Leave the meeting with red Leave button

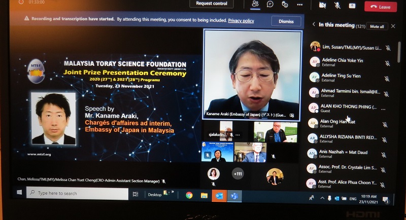coord(381,7)
